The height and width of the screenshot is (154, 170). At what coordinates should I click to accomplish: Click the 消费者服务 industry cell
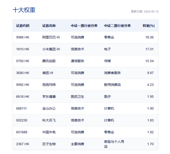(x=112, y=73)
